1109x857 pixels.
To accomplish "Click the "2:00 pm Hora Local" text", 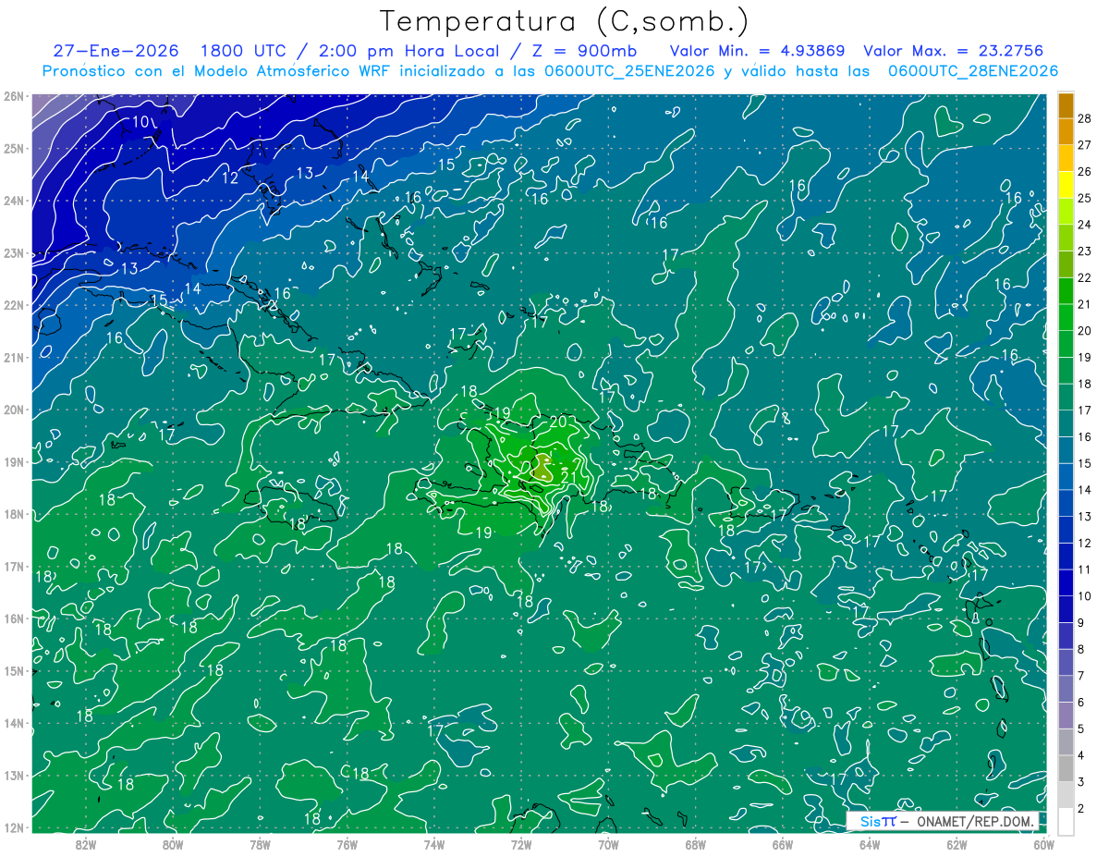I will (408, 51).
